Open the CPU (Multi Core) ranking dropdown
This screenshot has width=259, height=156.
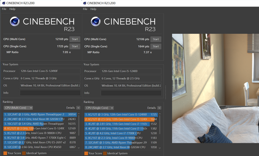click(x=18, y=108)
